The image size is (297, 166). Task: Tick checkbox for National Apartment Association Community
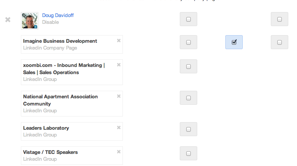189,98
